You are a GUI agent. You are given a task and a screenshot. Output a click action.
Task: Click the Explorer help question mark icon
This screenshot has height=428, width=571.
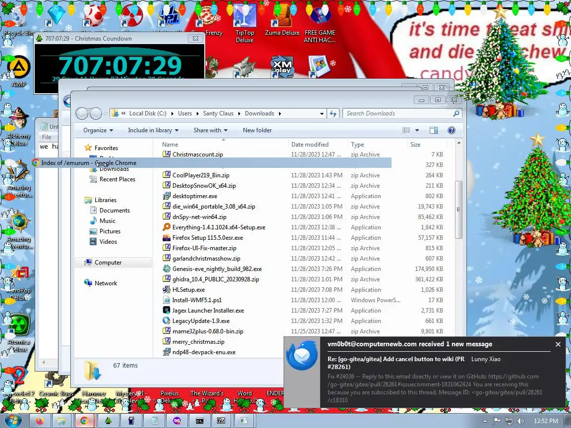click(x=451, y=130)
